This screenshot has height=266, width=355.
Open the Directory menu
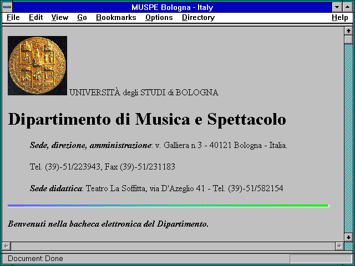(199, 17)
